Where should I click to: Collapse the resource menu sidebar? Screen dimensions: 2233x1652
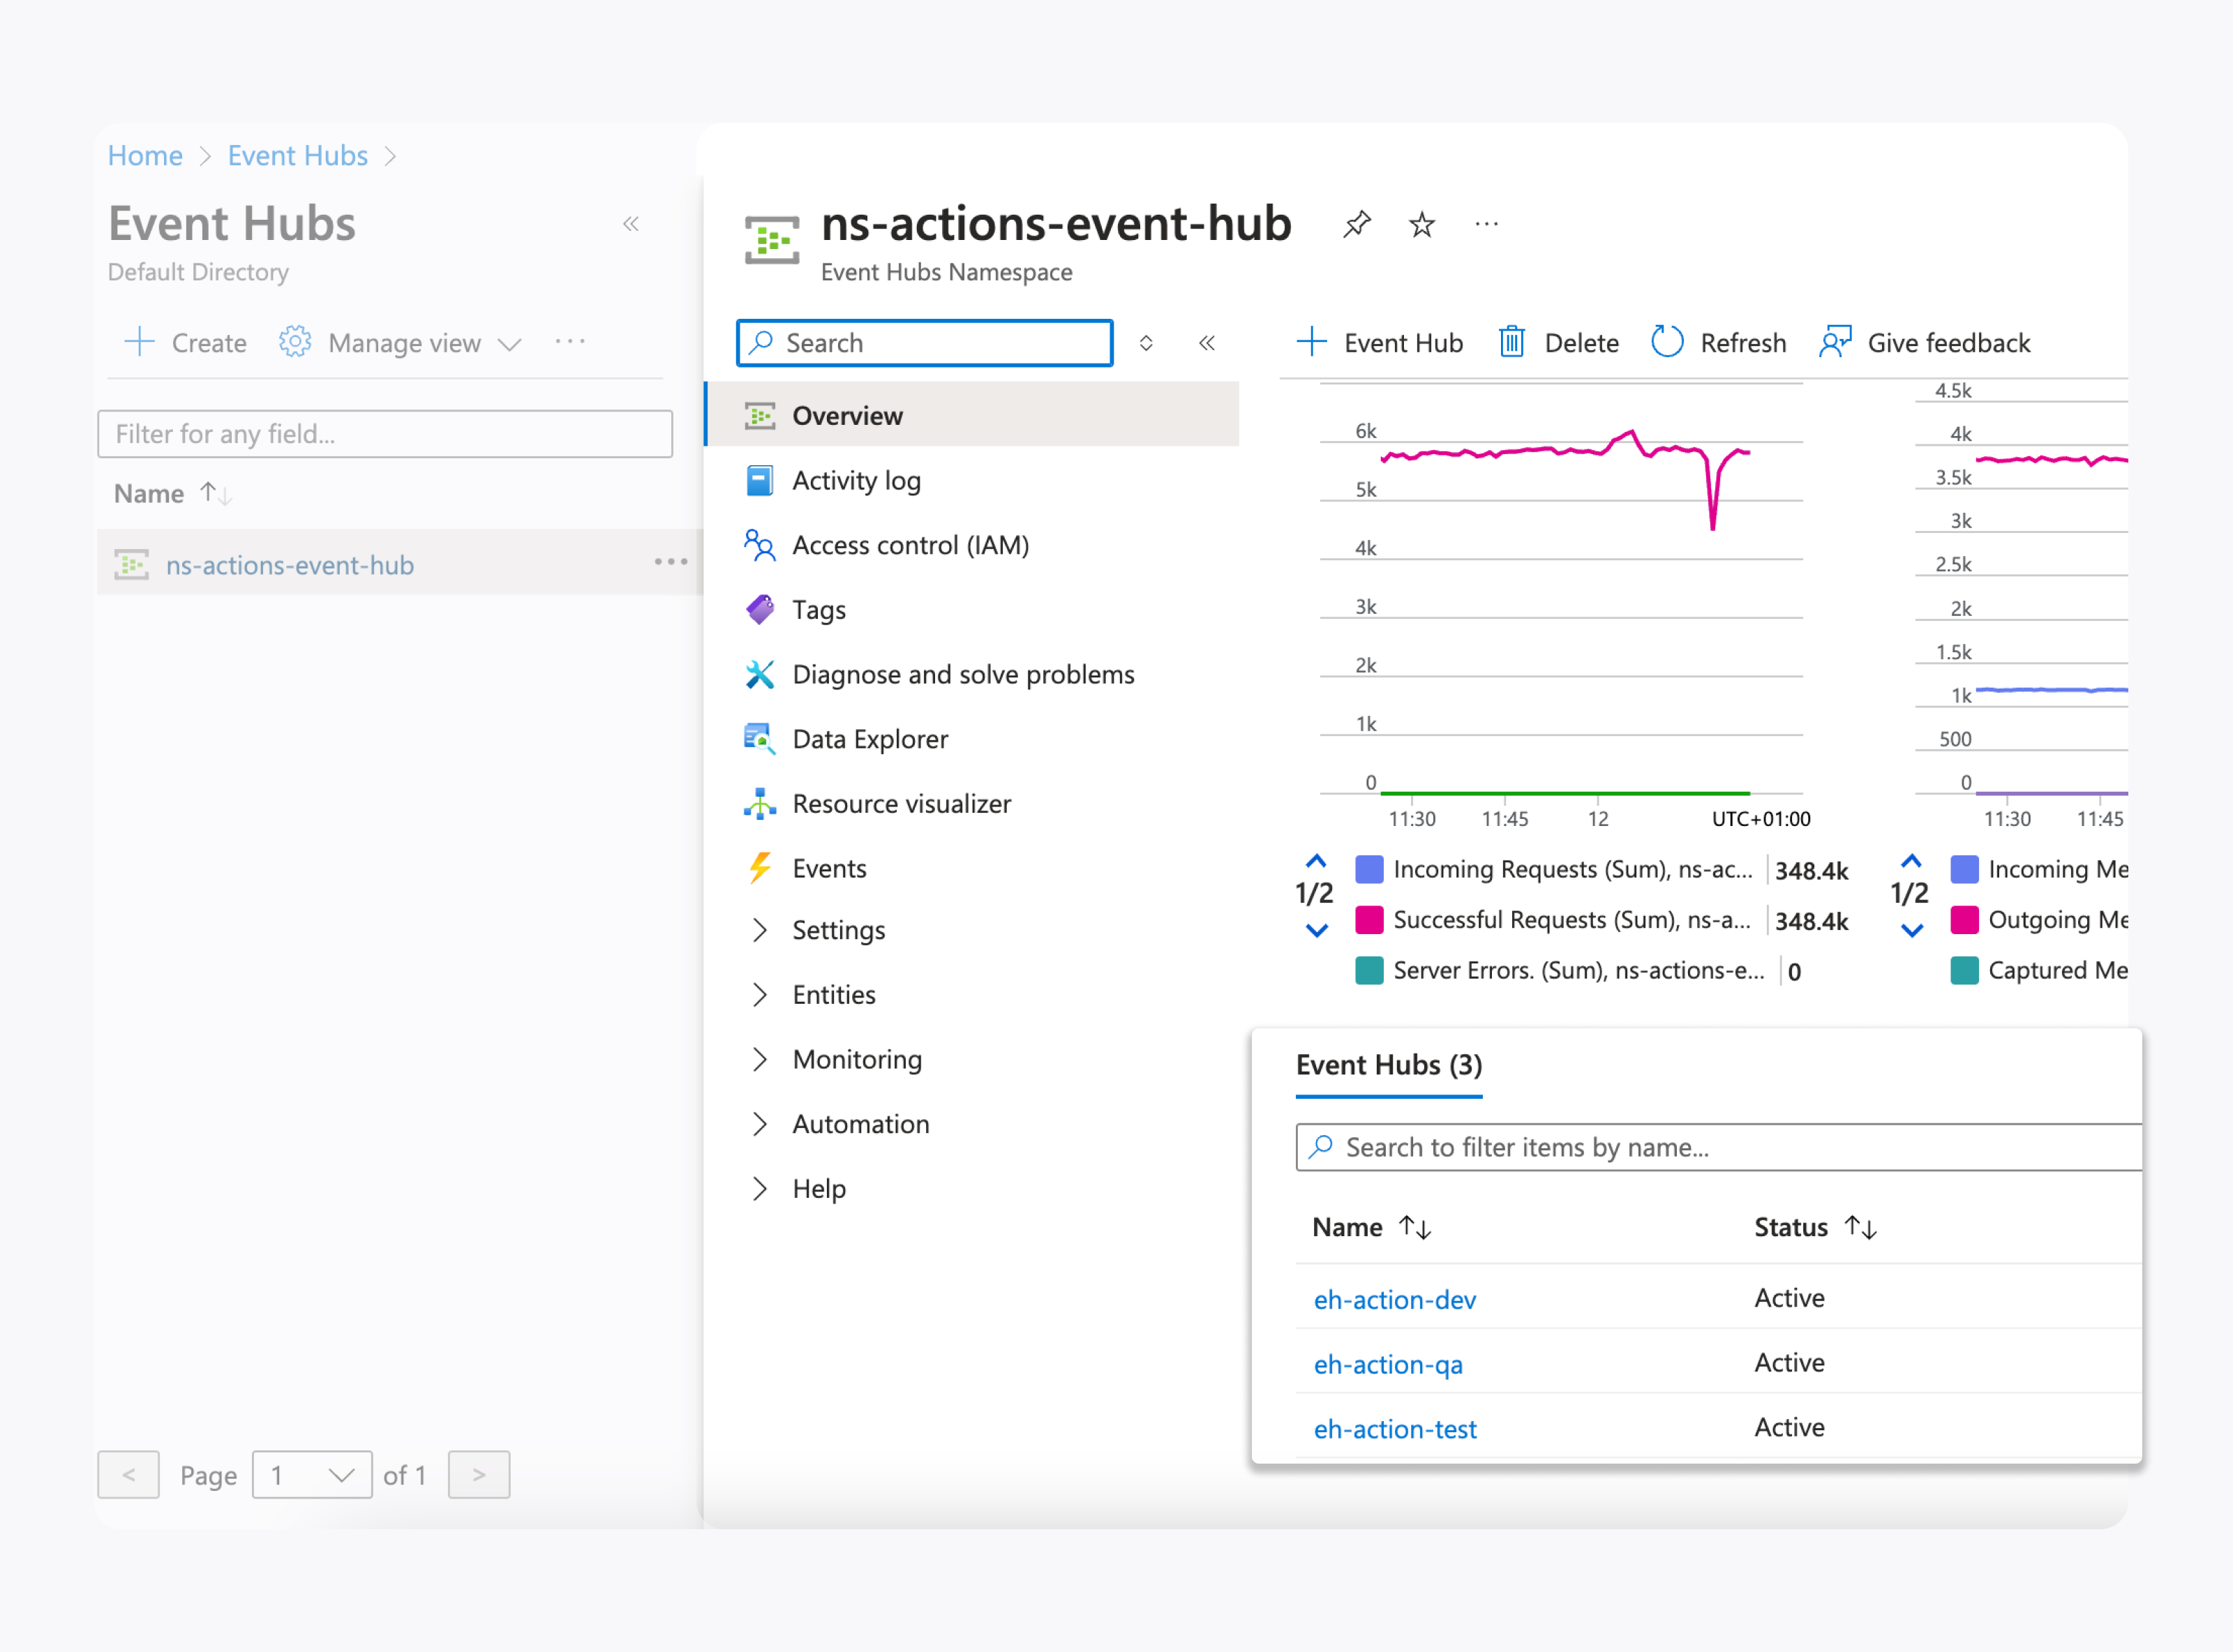click(x=1207, y=343)
